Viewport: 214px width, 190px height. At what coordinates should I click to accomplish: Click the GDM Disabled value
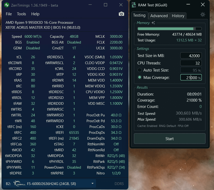[x=33, y=48]
